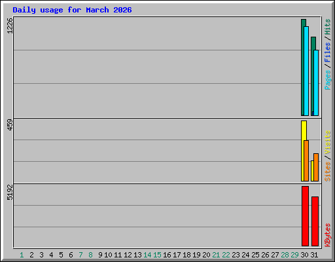Click the orange Sites bar for day 30
Screen dimensions: 335x262
(306, 160)
